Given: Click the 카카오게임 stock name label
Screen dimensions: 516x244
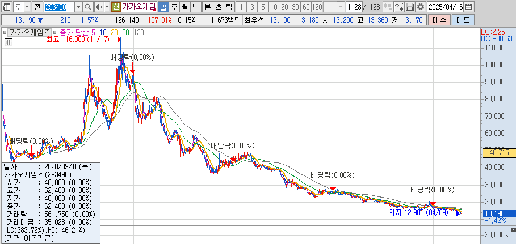Looking at the screenshot, I should (139, 7).
